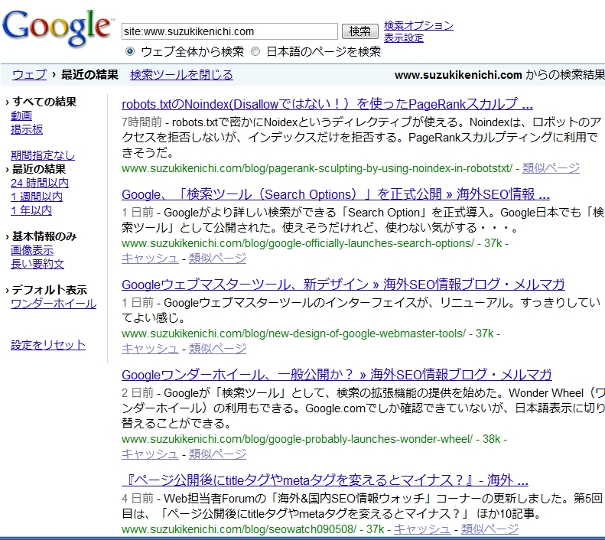The image size is (605, 540).
Task: Open 検索オプション link
Action: pyautogui.click(x=418, y=25)
